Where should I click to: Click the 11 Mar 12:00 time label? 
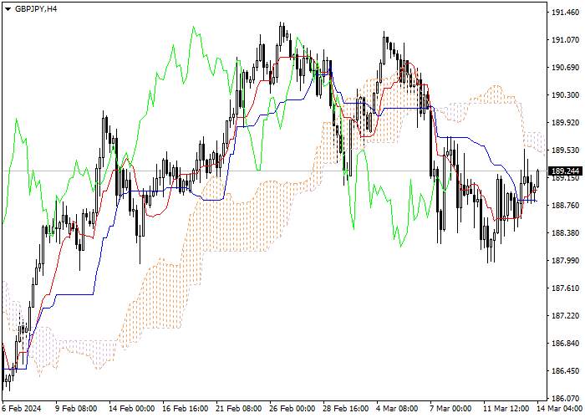[506, 408]
